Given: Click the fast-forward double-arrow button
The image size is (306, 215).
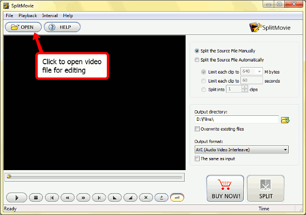Looking at the screenshot, I should (x=83, y=198).
